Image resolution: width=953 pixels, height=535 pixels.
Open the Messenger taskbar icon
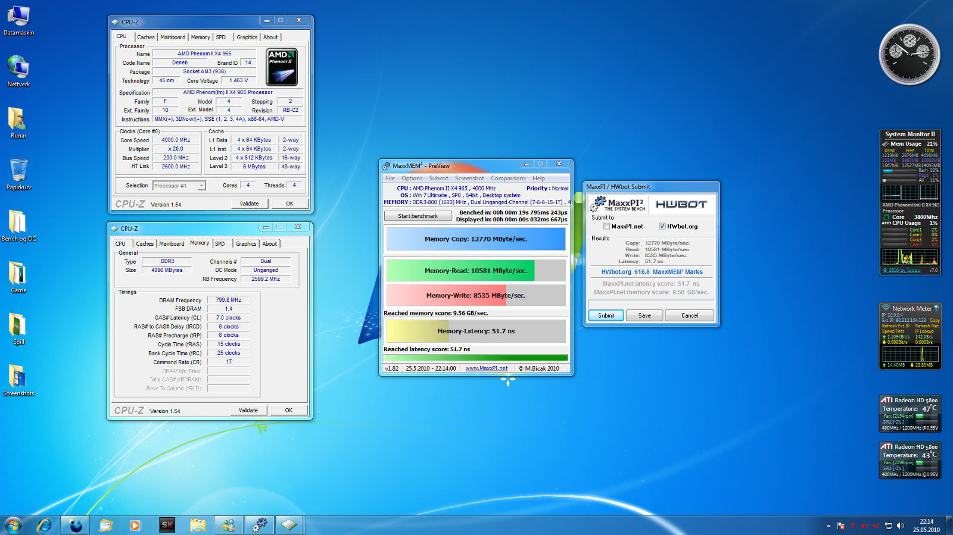pos(229,525)
